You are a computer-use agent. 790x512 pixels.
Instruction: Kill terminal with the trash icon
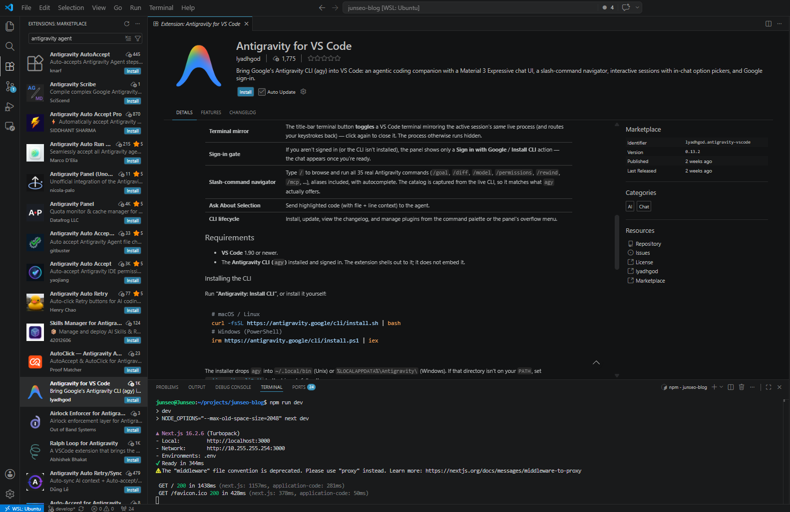coord(742,387)
